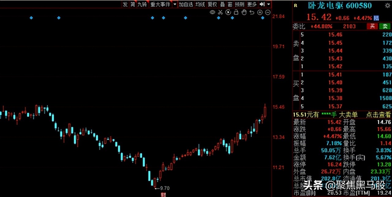Click 加自选 to add to watchlist
392x197 pixels.
coord(186,4)
